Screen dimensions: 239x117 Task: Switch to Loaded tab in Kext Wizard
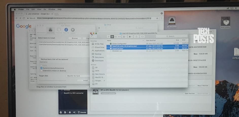(x=73, y=31)
